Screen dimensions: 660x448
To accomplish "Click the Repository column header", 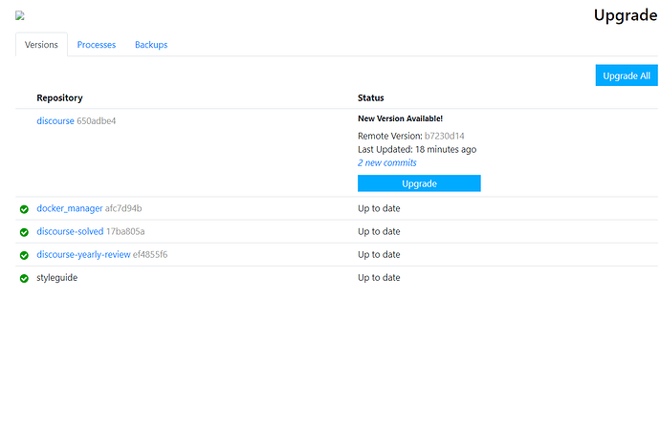I will coord(59,98).
